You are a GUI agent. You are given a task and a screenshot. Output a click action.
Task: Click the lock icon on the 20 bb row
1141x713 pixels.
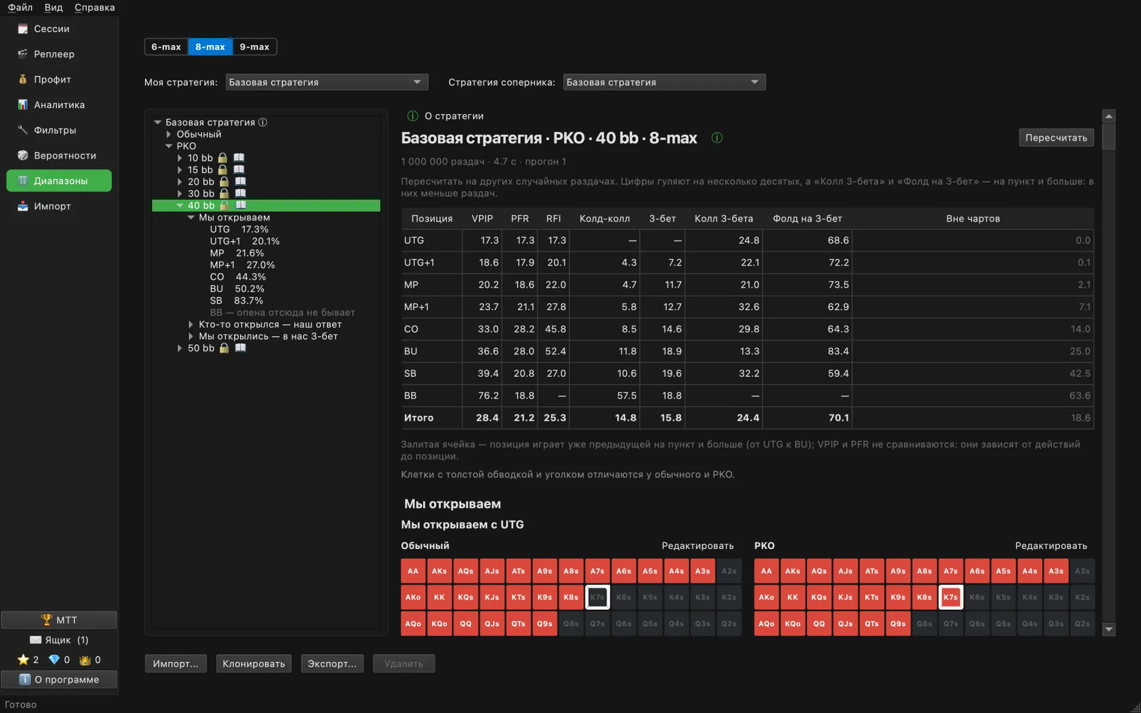pos(224,182)
